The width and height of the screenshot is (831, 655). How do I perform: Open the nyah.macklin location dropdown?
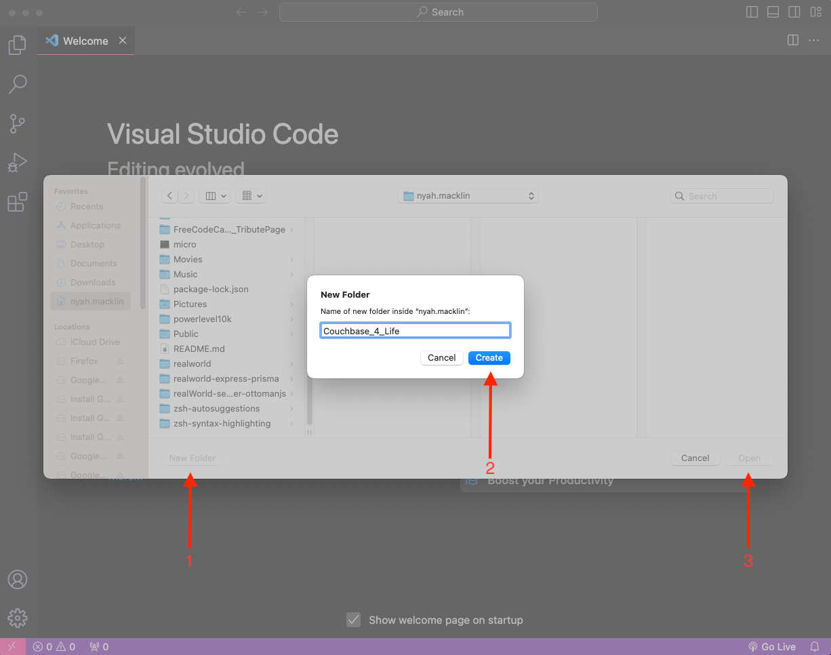(x=468, y=195)
